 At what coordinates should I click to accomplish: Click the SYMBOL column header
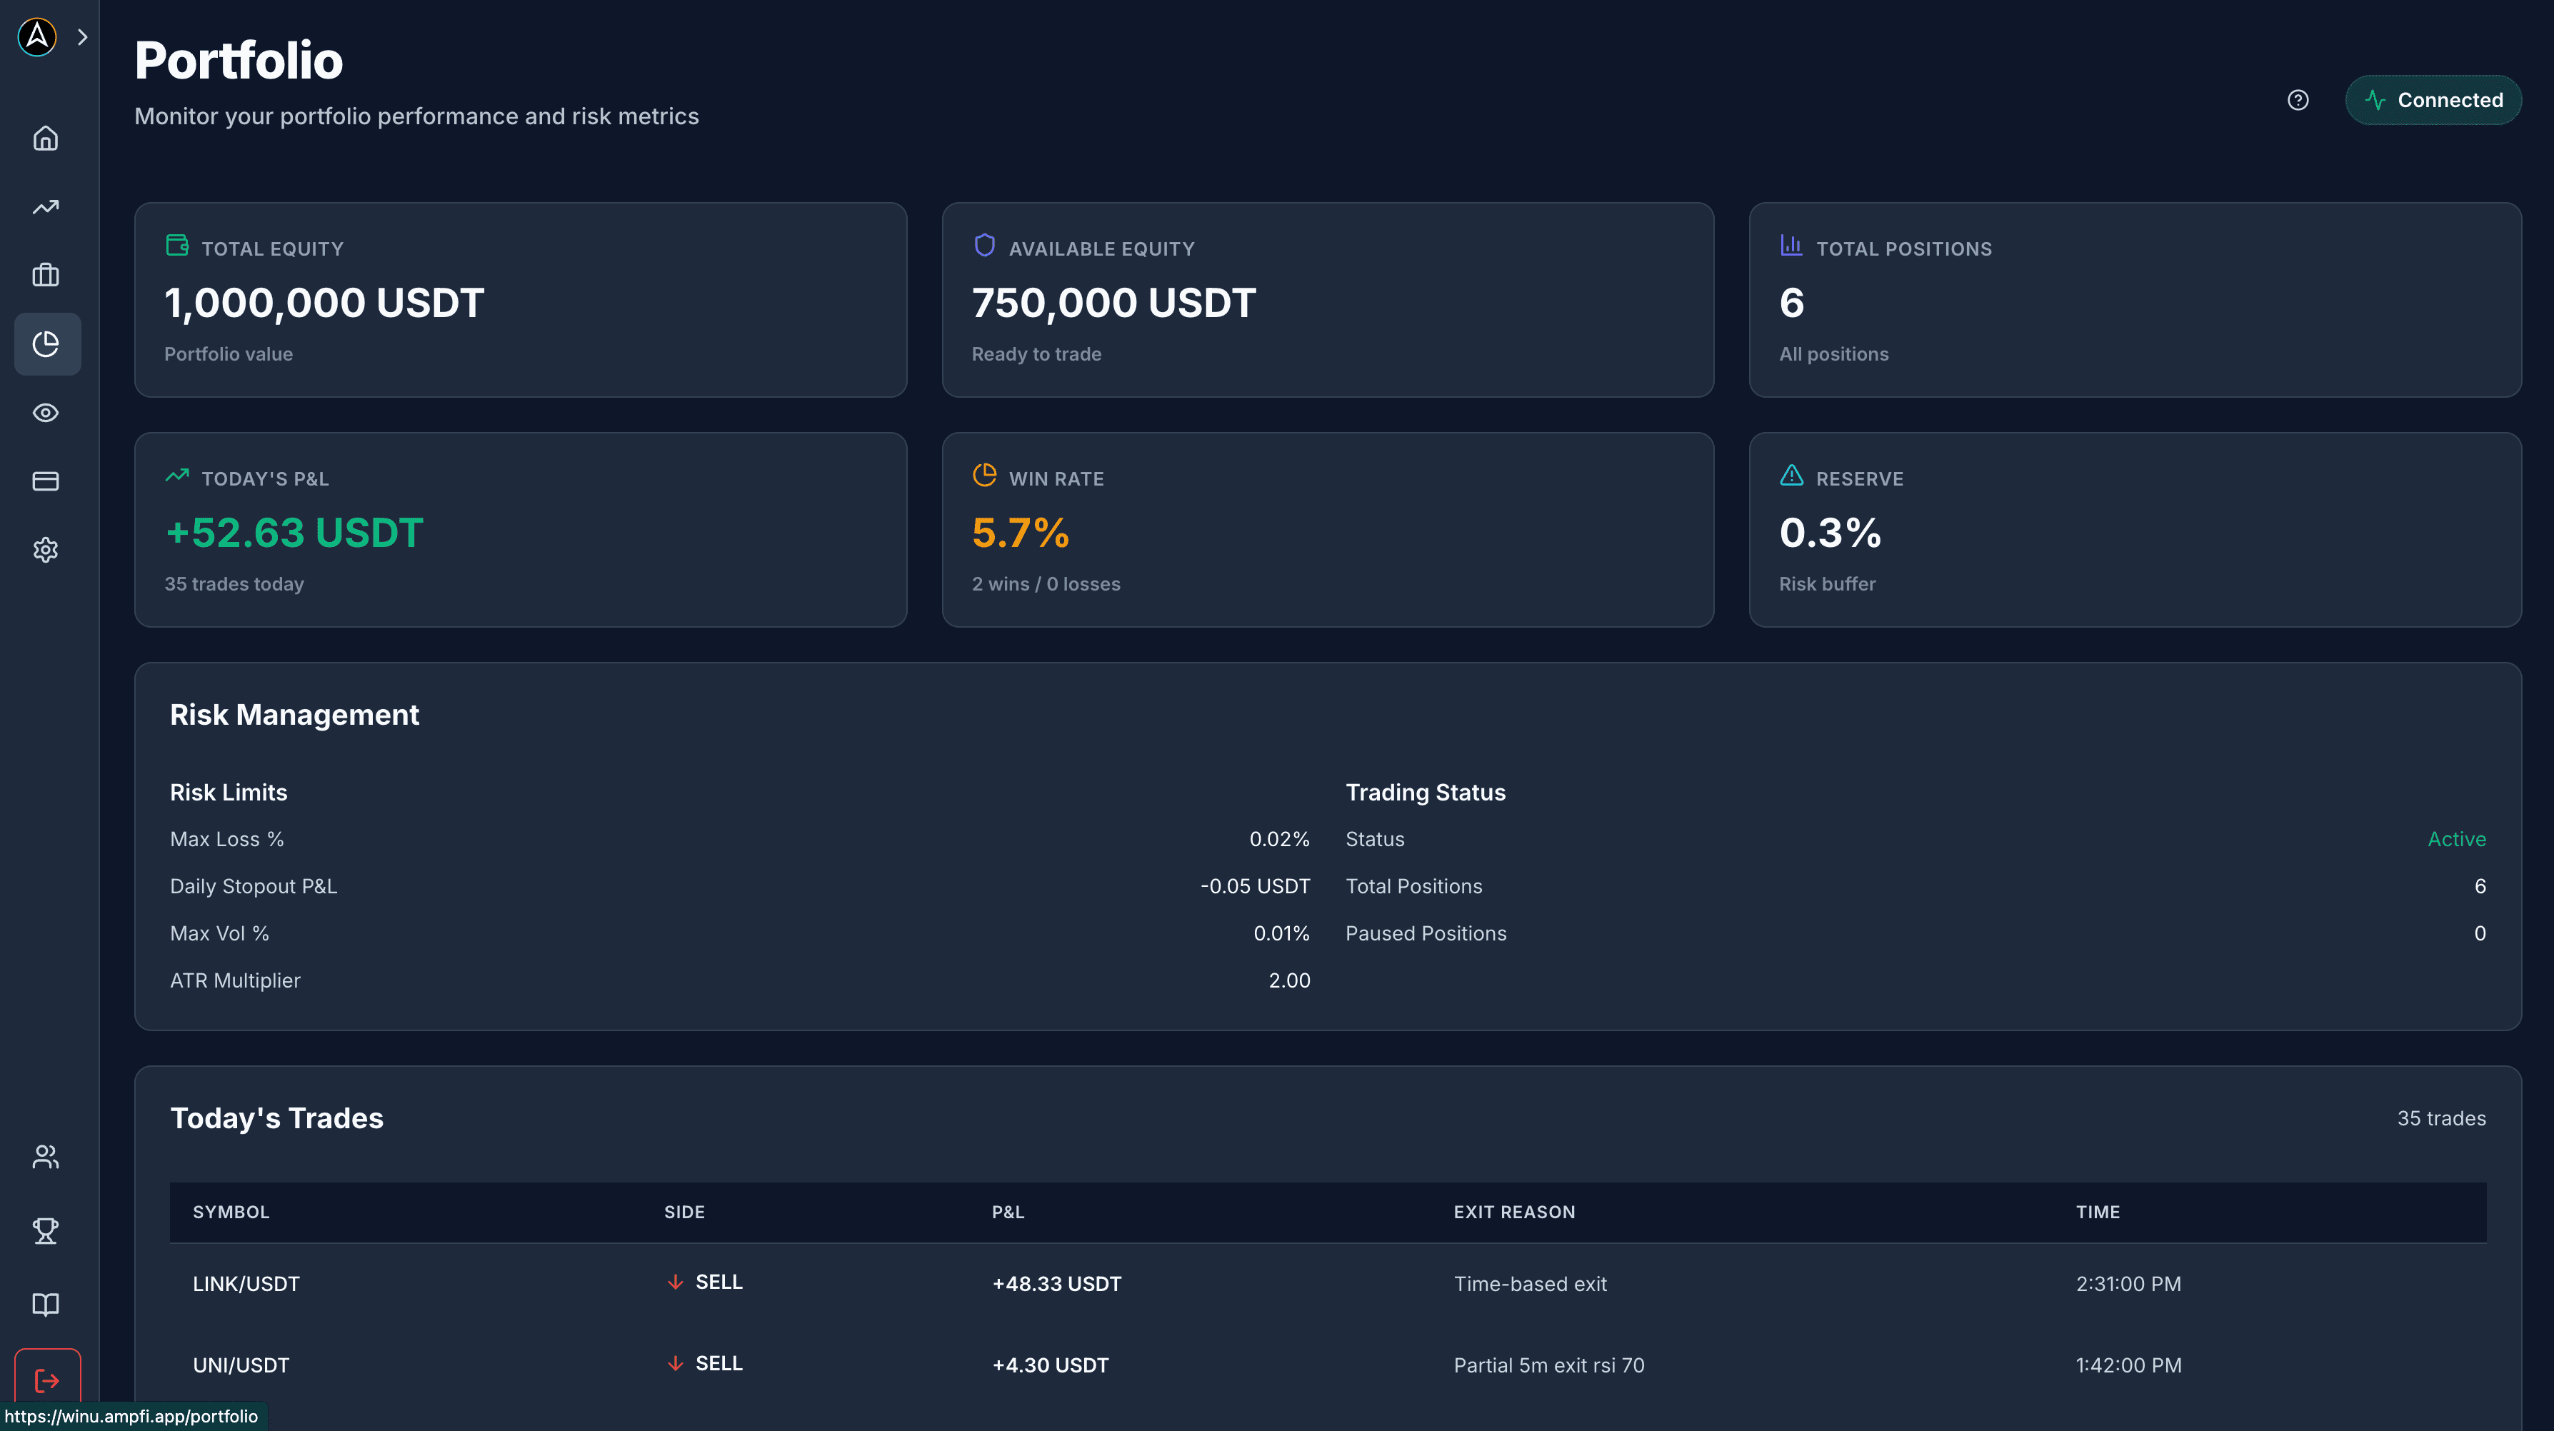coord(231,1211)
